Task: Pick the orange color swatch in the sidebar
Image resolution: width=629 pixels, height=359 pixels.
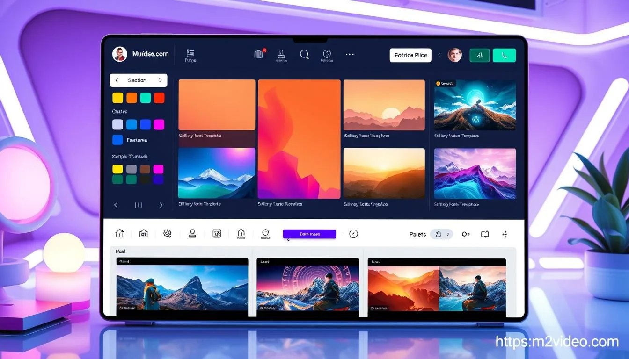Action: 132,98
